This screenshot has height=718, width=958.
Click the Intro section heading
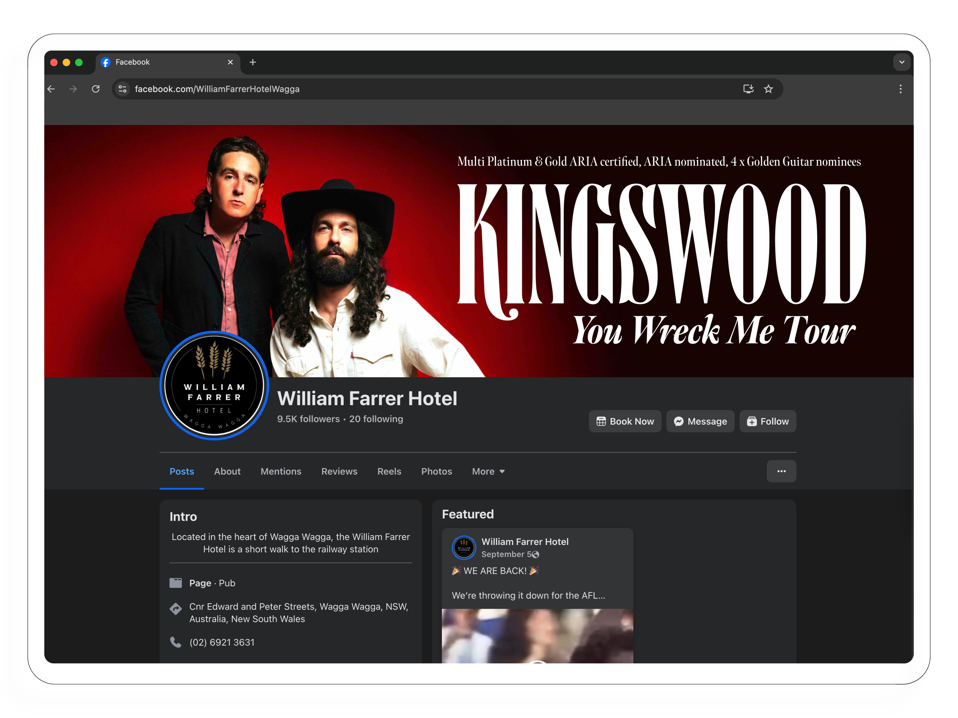pyautogui.click(x=183, y=517)
